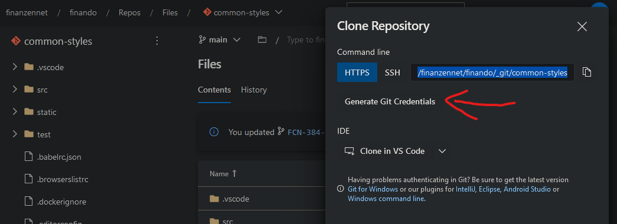Select .babelrc.json in the sidebar tree
617x224 pixels.
(x=59, y=156)
